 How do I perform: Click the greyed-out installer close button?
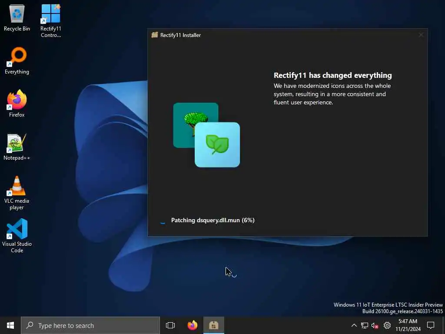421,35
